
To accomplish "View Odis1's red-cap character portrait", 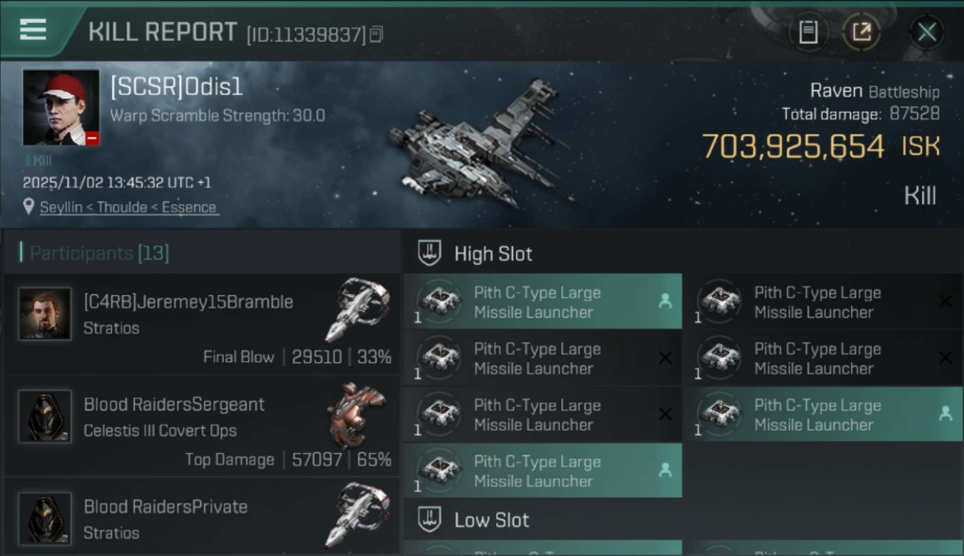I will click(x=61, y=107).
